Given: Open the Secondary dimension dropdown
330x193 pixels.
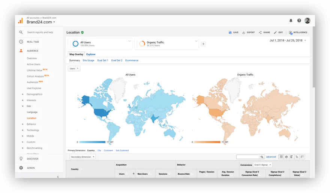Looking at the screenshot, I should (82, 157).
